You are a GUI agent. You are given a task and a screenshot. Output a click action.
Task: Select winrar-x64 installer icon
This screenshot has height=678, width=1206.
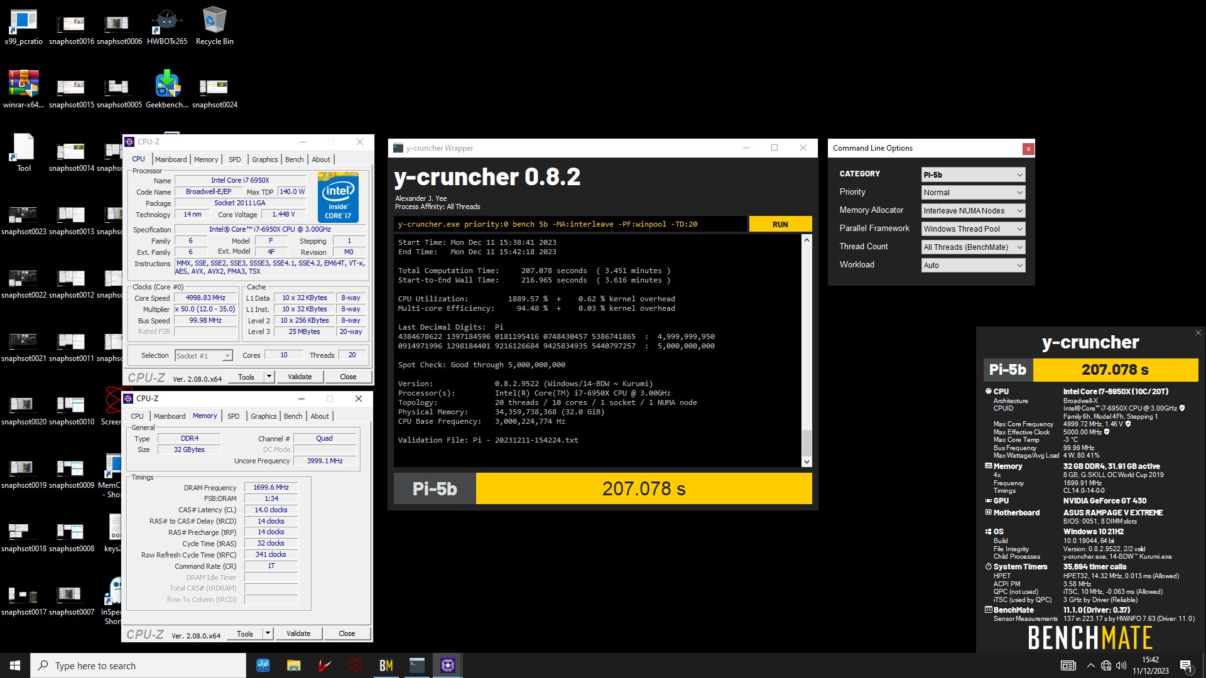pos(23,90)
